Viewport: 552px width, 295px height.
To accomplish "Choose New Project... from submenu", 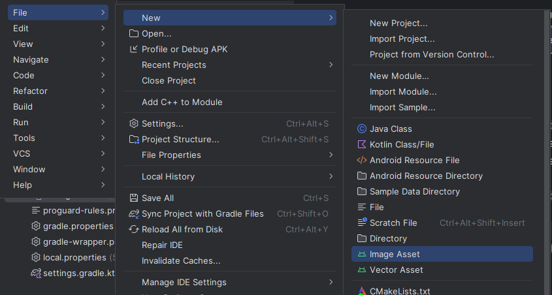I will point(398,23).
